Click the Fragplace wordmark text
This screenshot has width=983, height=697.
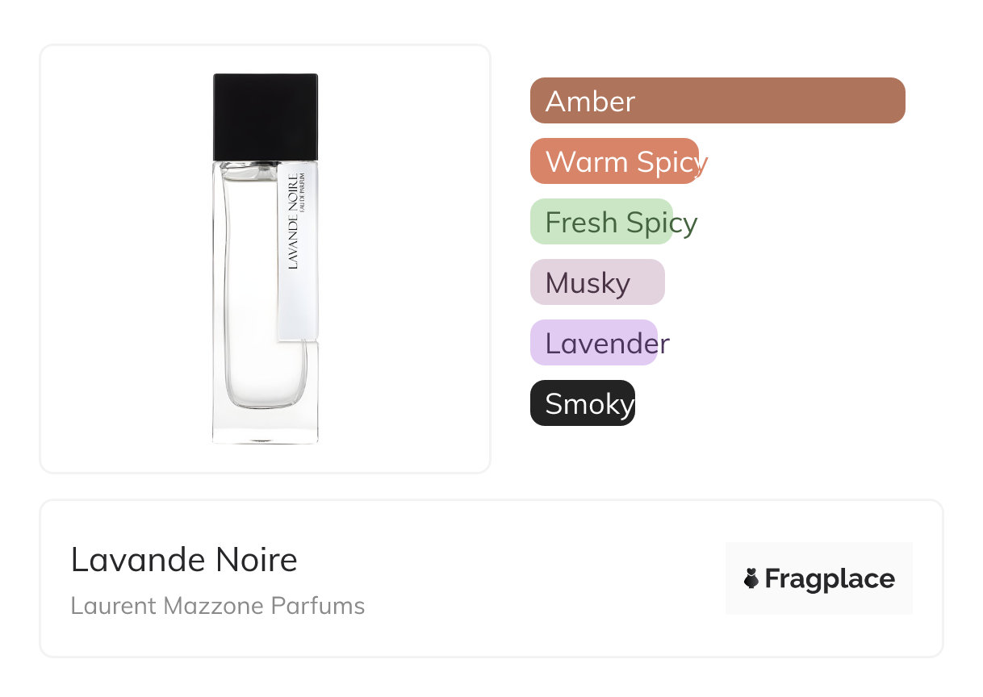point(830,578)
